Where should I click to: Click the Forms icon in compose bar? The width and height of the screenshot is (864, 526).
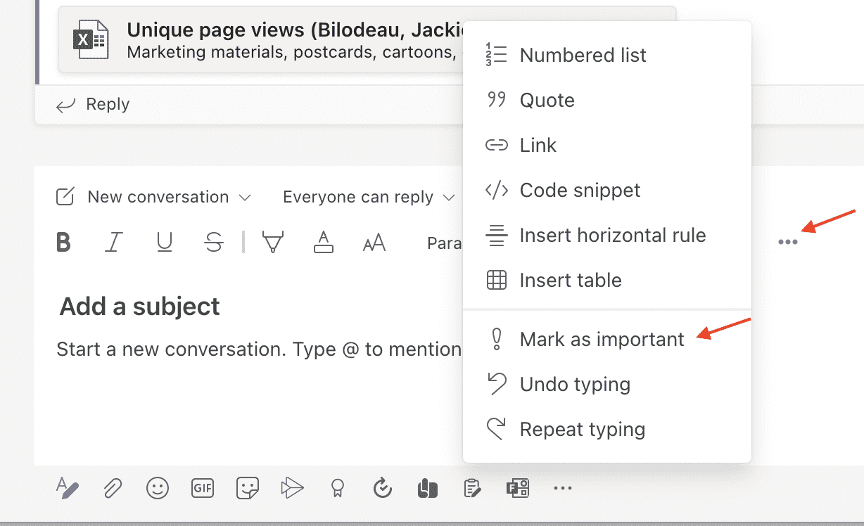point(516,488)
